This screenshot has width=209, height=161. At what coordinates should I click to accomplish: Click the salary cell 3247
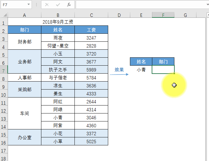tap(91, 38)
